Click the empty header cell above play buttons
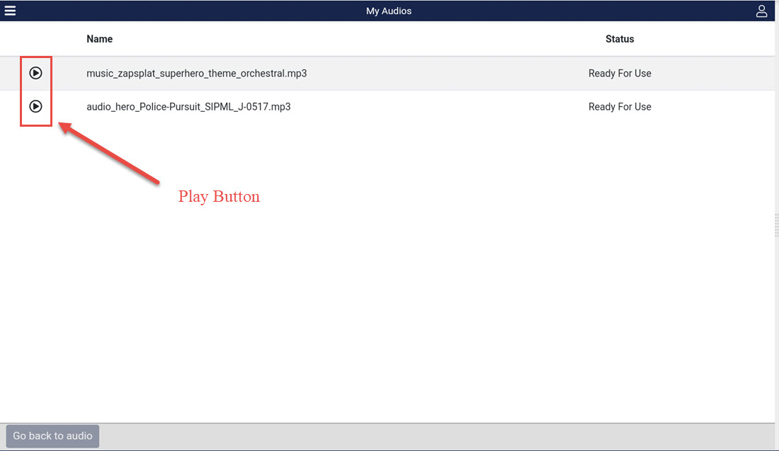The image size is (779, 451). [35, 39]
